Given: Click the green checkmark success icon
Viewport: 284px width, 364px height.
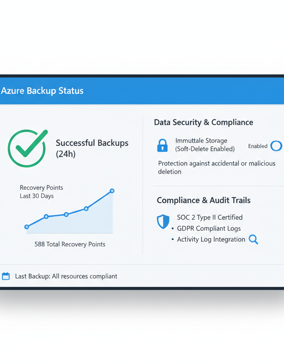Looking at the screenshot, I should coord(27,148).
